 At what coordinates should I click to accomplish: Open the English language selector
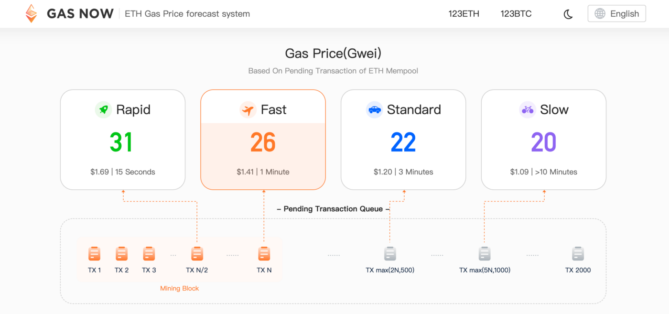[x=616, y=14]
